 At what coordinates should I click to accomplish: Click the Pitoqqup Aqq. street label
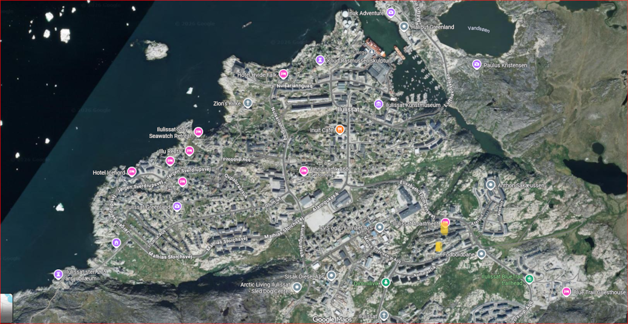pos(237,159)
